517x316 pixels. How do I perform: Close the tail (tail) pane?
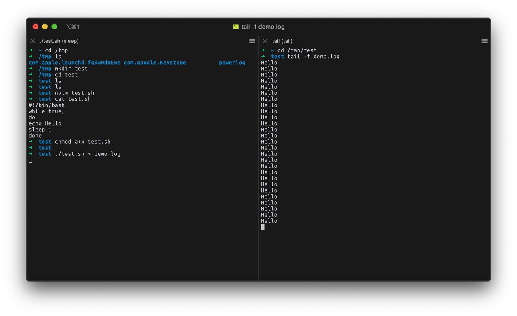pos(265,41)
